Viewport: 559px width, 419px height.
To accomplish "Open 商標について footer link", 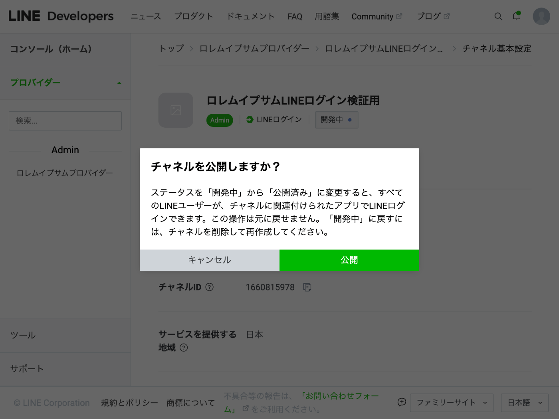I will pos(190,403).
